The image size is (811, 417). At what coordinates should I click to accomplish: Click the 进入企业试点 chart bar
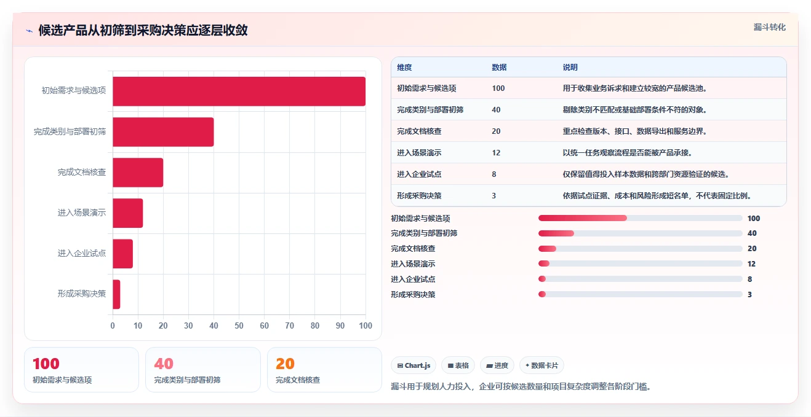click(122, 254)
